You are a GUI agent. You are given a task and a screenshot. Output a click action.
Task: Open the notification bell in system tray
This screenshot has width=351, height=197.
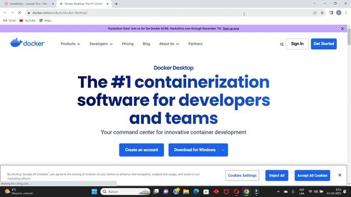point(345,192)
